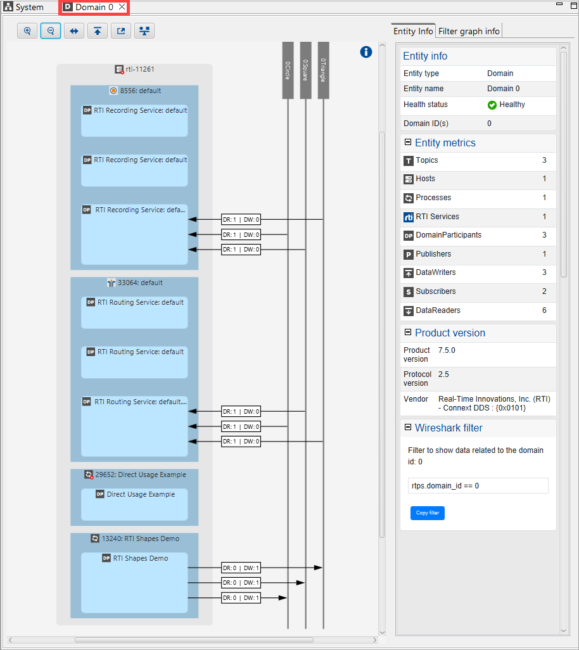The image size is (579, 650).
Task: Click the Vendor text 'Real-Time Innovations, Inc. (RTI)'
Action: (x=495, y=398)
